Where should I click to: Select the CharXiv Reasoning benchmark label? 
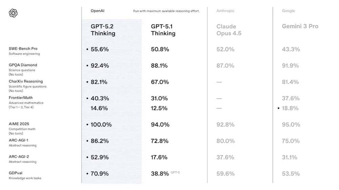[x=26, y=81]
